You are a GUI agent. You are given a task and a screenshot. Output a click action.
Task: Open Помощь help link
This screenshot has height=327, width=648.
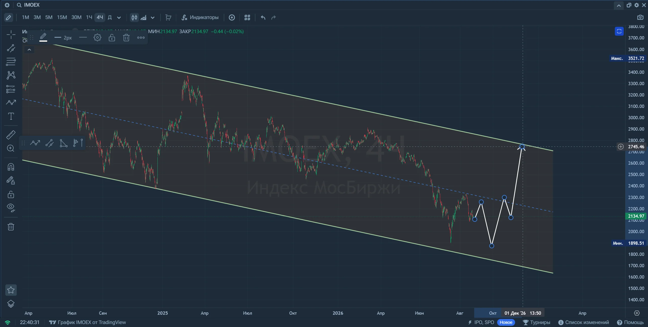tap(630, 322)
